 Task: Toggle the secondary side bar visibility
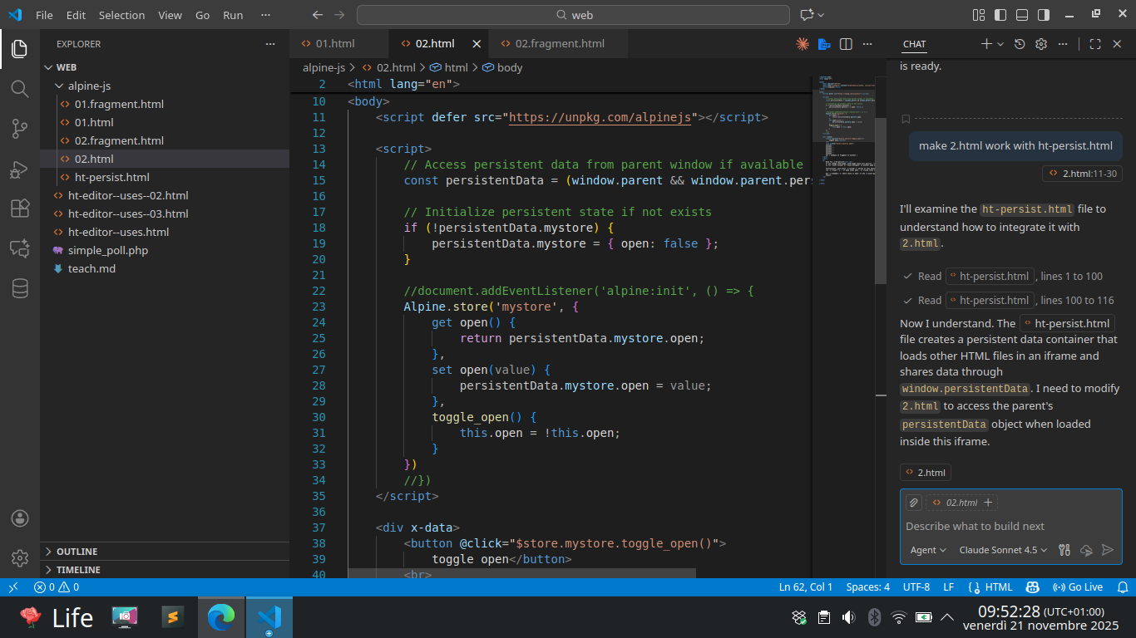[x=1044, y=15]
